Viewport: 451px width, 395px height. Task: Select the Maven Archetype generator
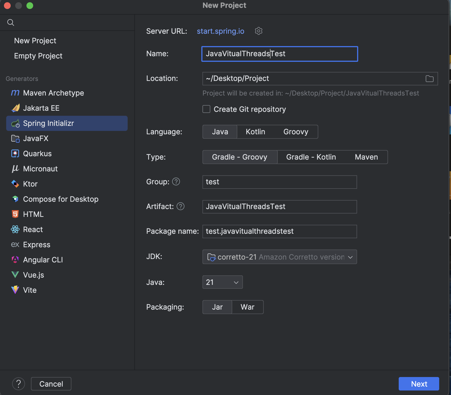67,93
